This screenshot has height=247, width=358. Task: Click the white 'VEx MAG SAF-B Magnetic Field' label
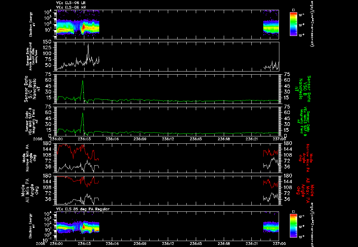(32, 121)
